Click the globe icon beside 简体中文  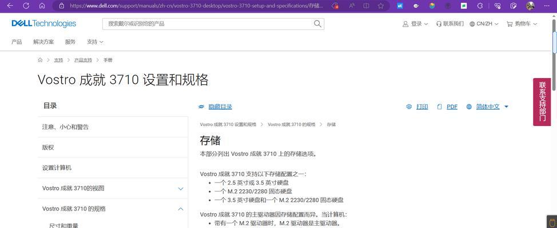(469, 107)
